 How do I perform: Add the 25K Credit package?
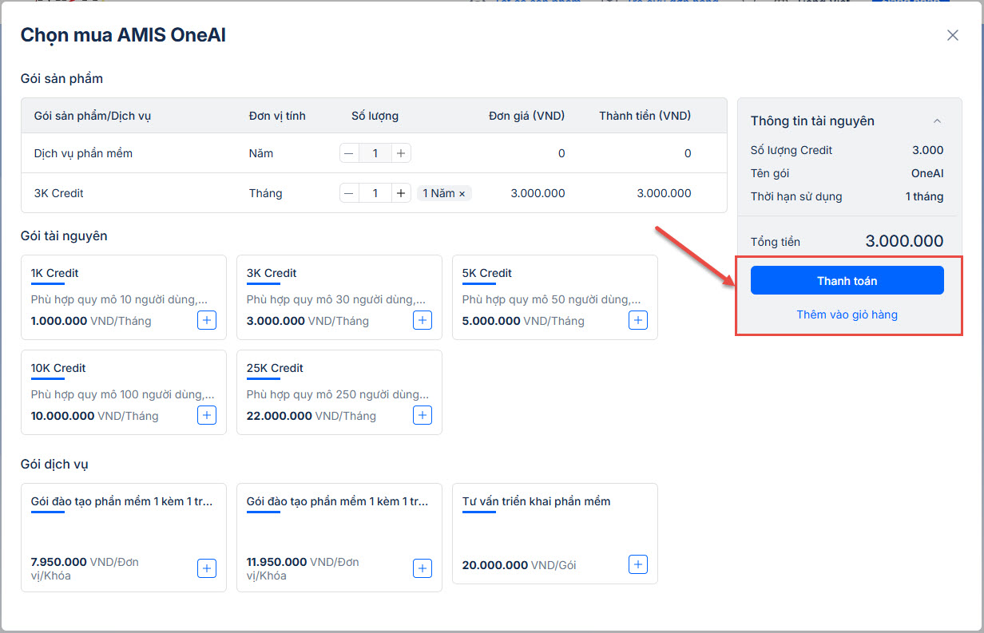(x=423, y=415)
